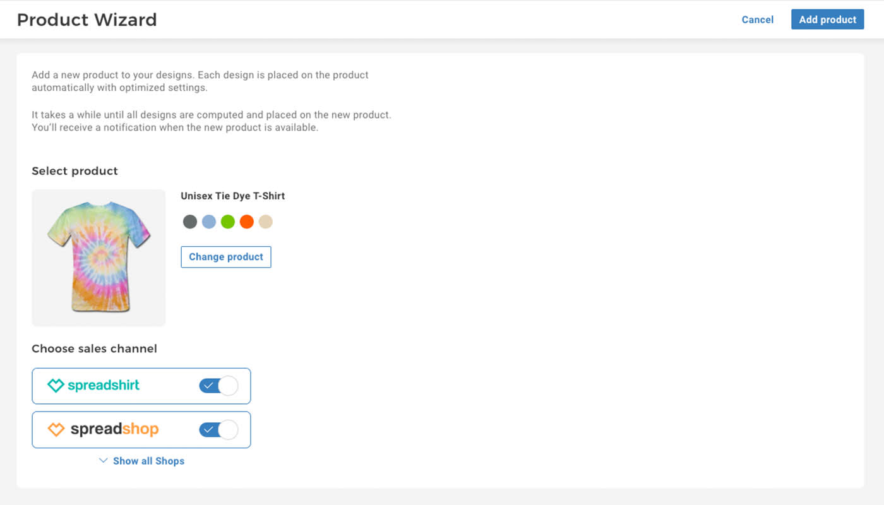Click the spreadshop wordmark text

coord(114,429)
